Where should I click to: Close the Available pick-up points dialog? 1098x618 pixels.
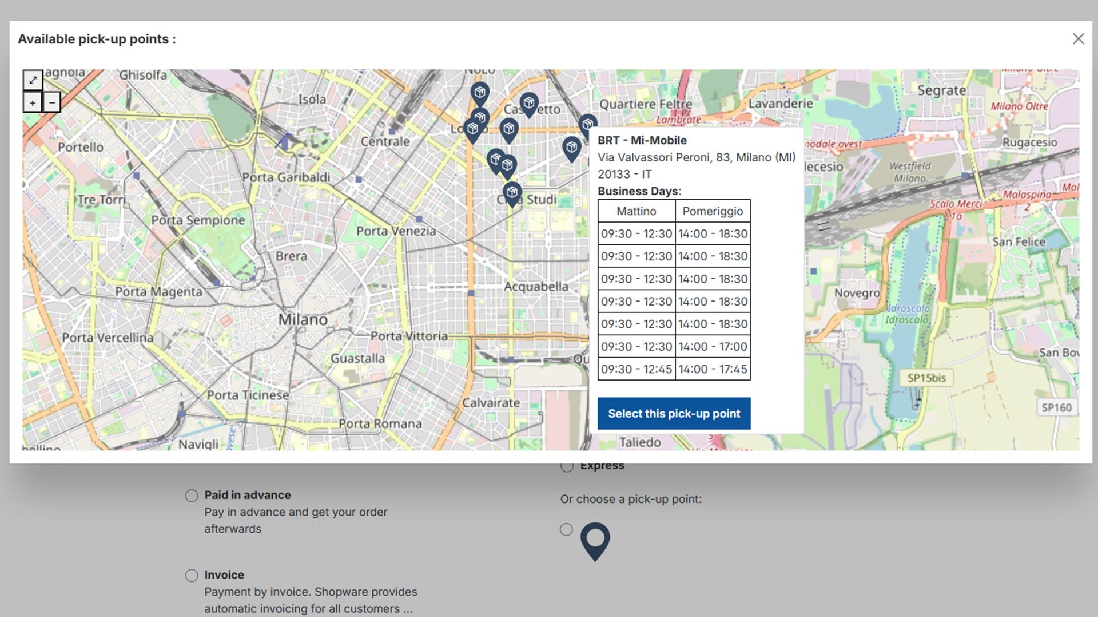pyautogui.click(x=1078, y=39)
